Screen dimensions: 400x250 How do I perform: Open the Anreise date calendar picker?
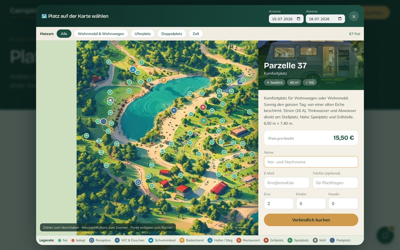coord(298,19)
